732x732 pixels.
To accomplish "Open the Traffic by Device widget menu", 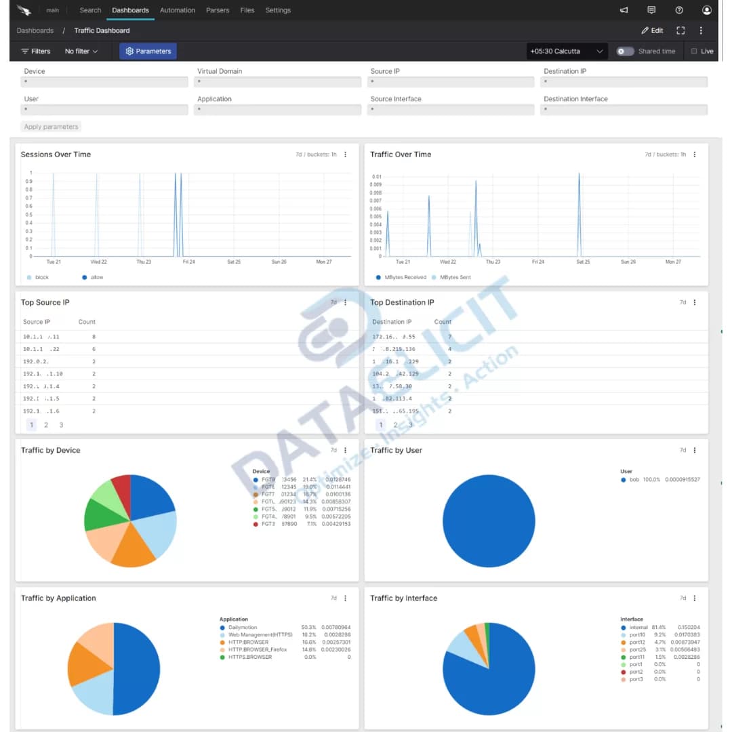I will click(346, 450).
